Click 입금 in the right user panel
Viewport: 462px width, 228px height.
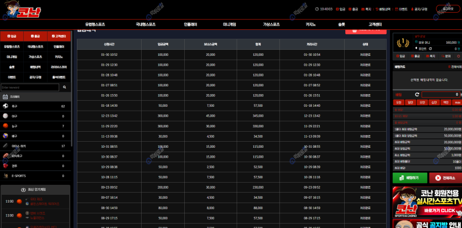401,56
